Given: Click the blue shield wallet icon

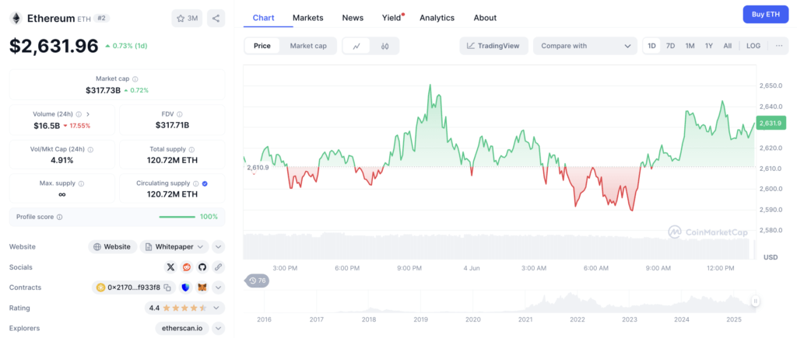Looking at the screenshot, I should pos(187,287).
